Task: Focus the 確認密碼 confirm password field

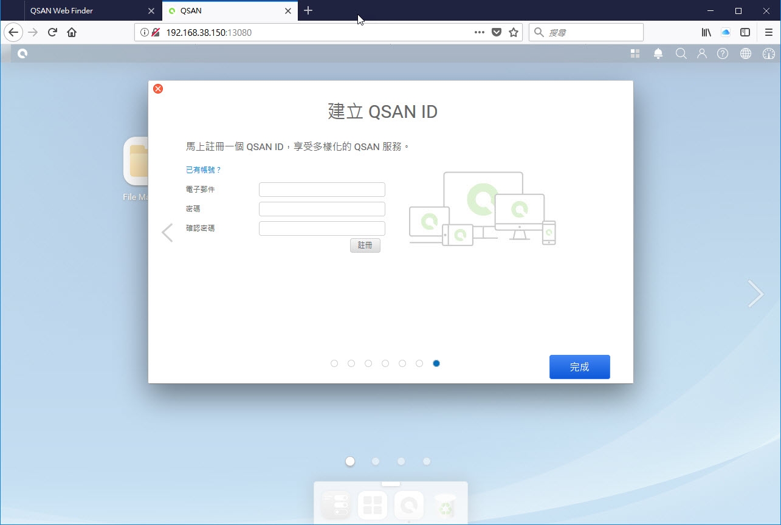Action: 322,228
